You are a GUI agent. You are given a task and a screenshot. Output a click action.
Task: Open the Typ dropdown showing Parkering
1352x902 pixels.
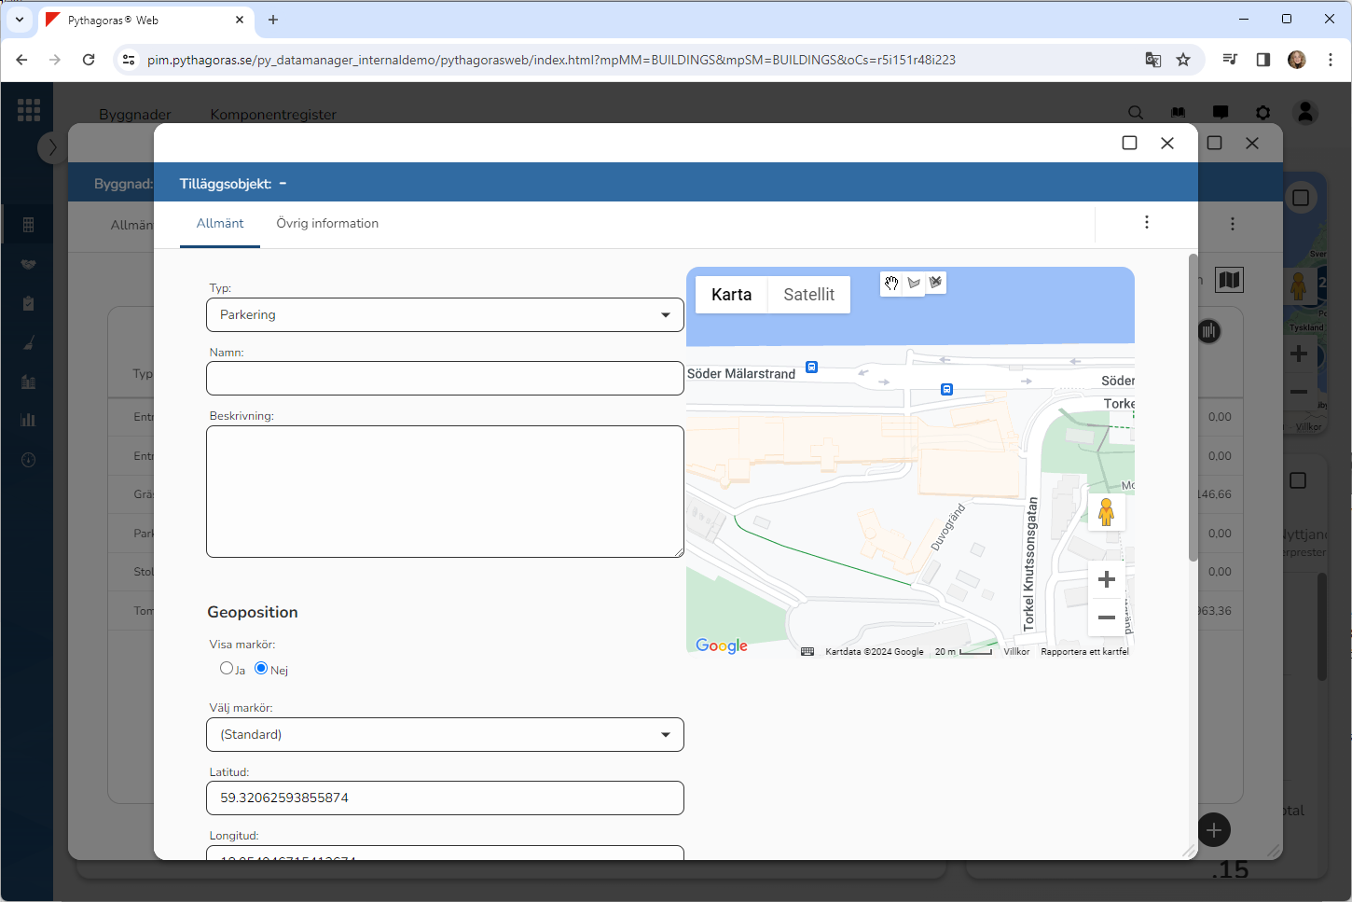[x=445, y=315]
